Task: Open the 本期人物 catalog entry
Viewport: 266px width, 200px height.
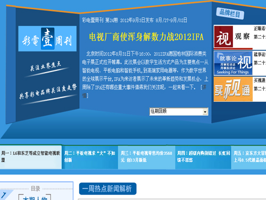Action: [35, 198]
